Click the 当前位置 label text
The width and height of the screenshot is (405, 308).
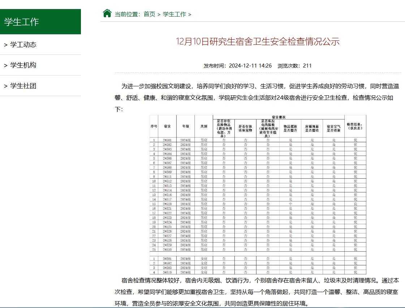[x=127, y=14]
